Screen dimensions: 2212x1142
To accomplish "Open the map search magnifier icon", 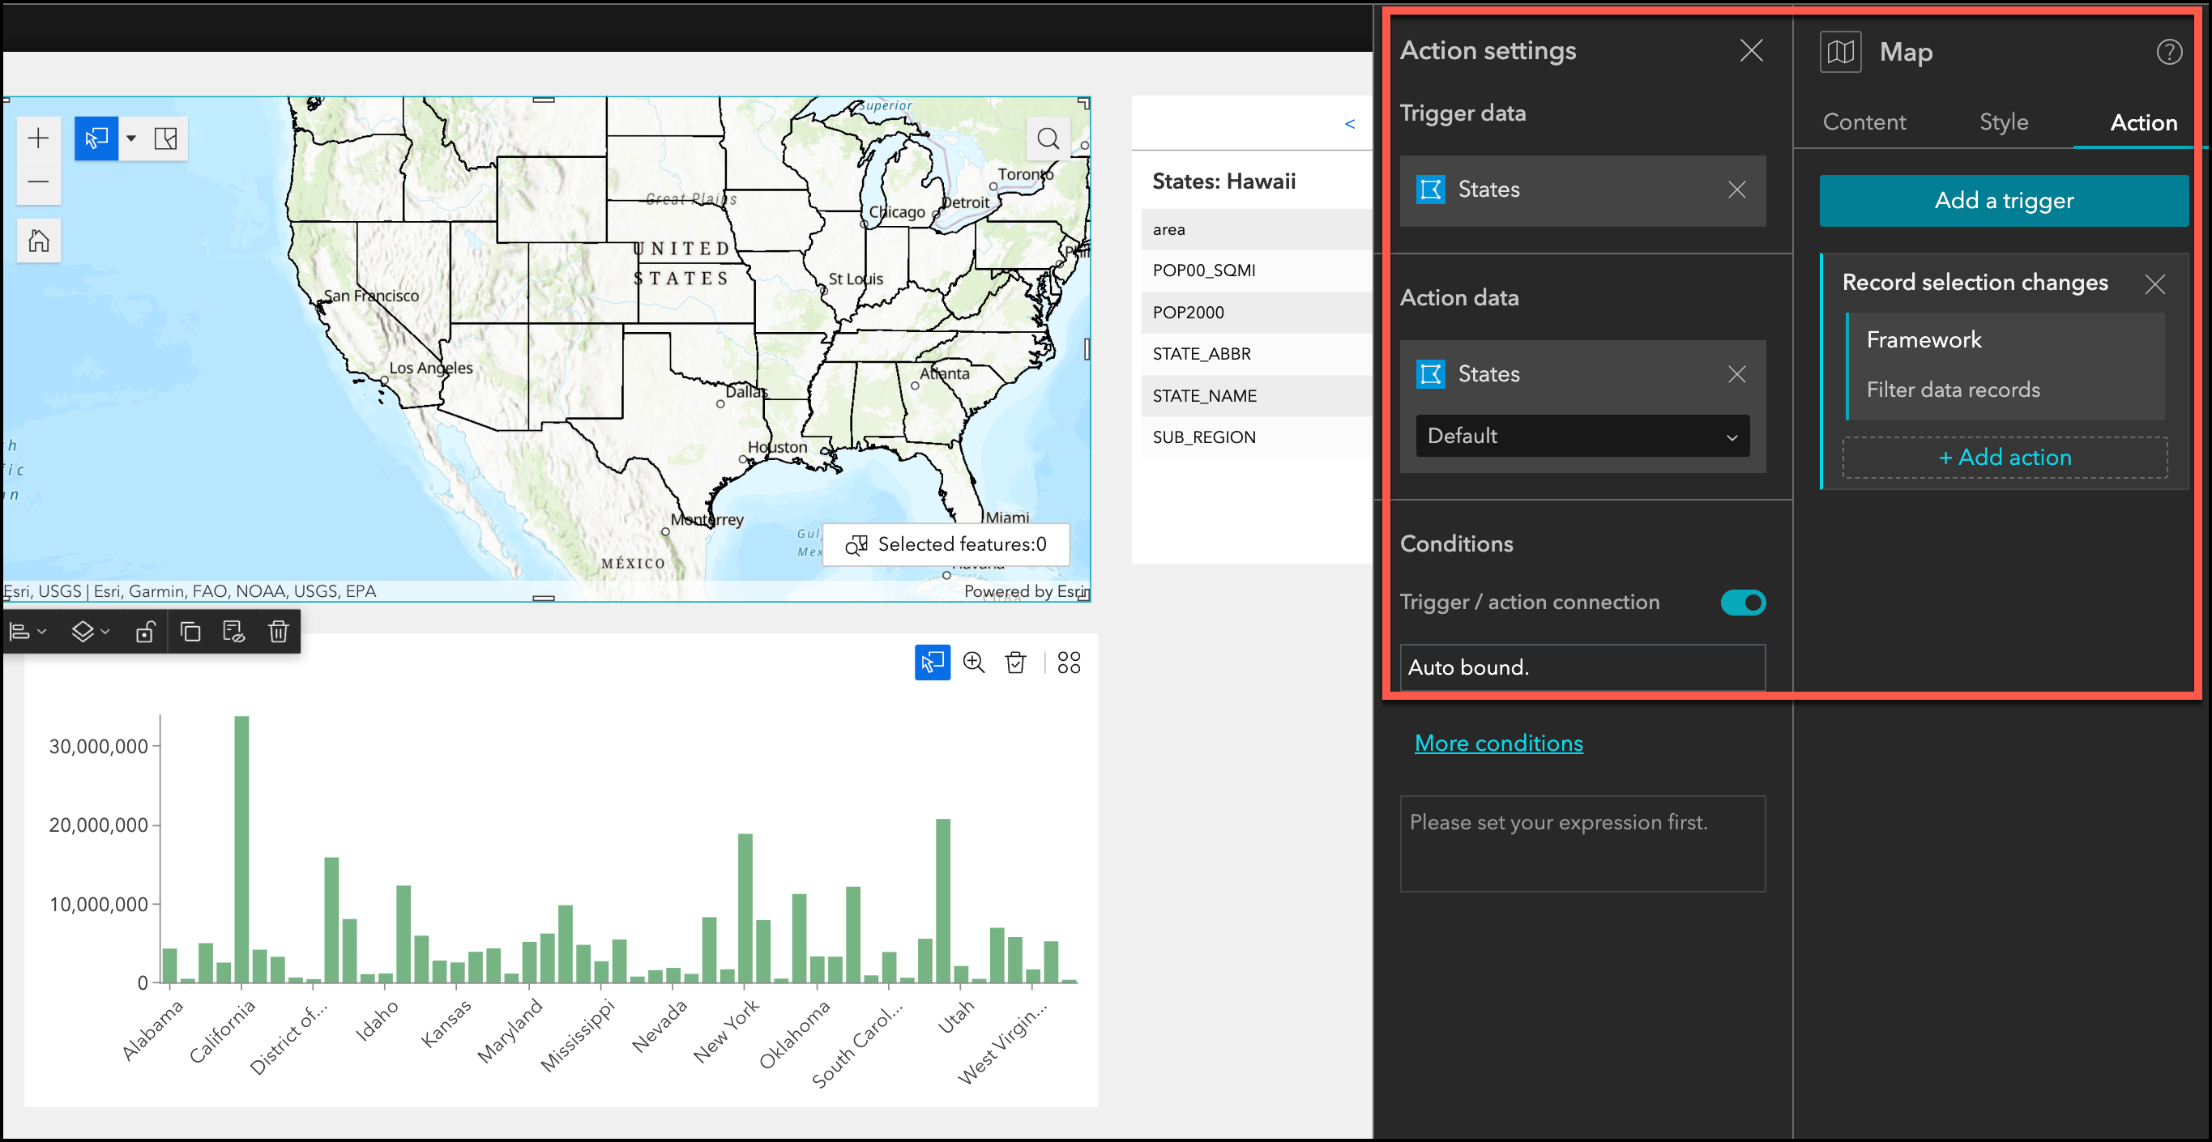I will [1048, 138].
